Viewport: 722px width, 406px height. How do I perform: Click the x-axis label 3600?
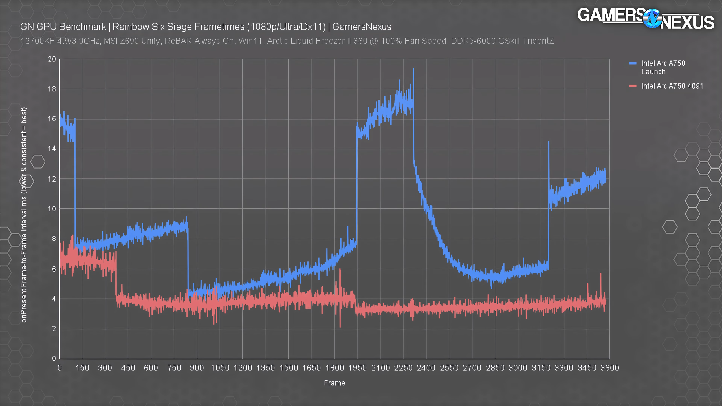click(610, 368)
